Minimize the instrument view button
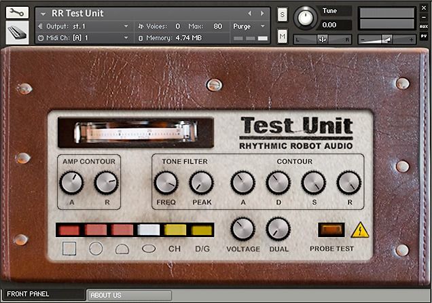 424,18
